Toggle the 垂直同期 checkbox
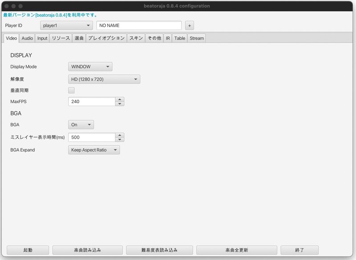The height and width of the screenshot is (260, 356). pos(71,90)
